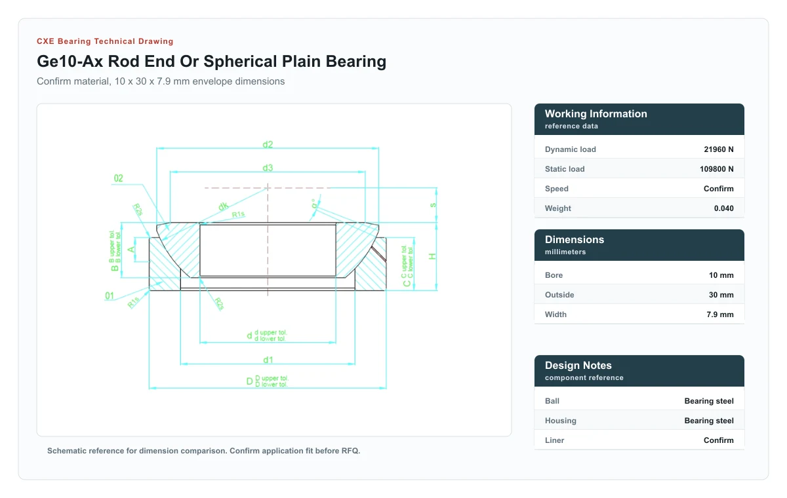Click the Liner Confirm value
The height and width of the screenshot is (498, 787).
[x=719, y=440]
